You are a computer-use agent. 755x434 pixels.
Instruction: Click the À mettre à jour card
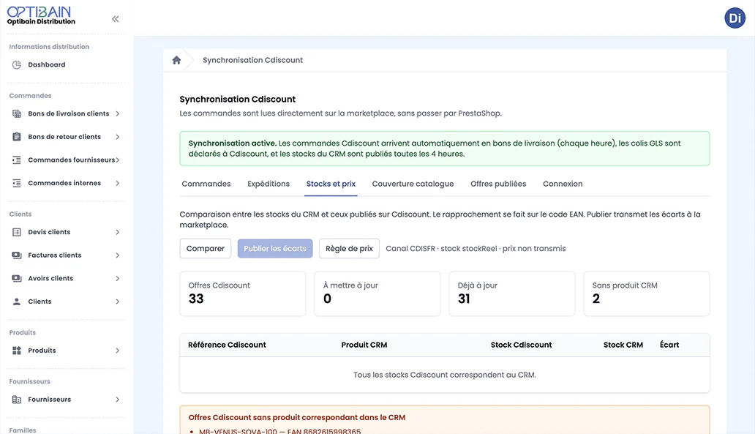(x=377, y=293)
